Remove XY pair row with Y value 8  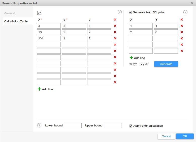point(182,32)
